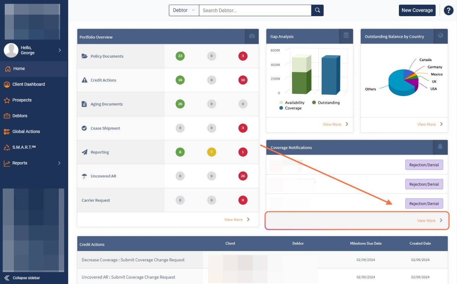Click the Coverage Notifications bell icon

(x=440, y=147)
